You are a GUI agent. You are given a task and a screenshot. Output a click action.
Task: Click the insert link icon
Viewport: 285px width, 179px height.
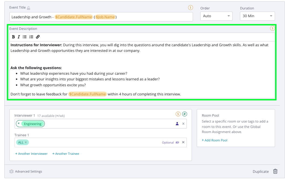(38, 37)
